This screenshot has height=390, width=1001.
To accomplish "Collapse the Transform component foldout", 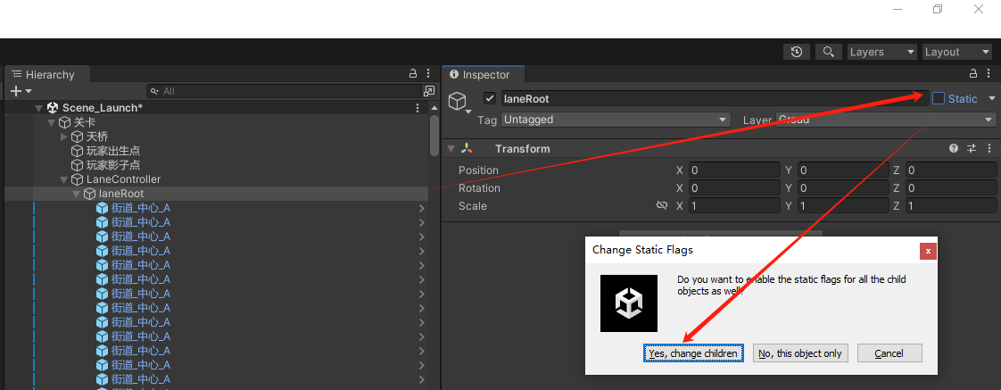I will tap(451, 149).
